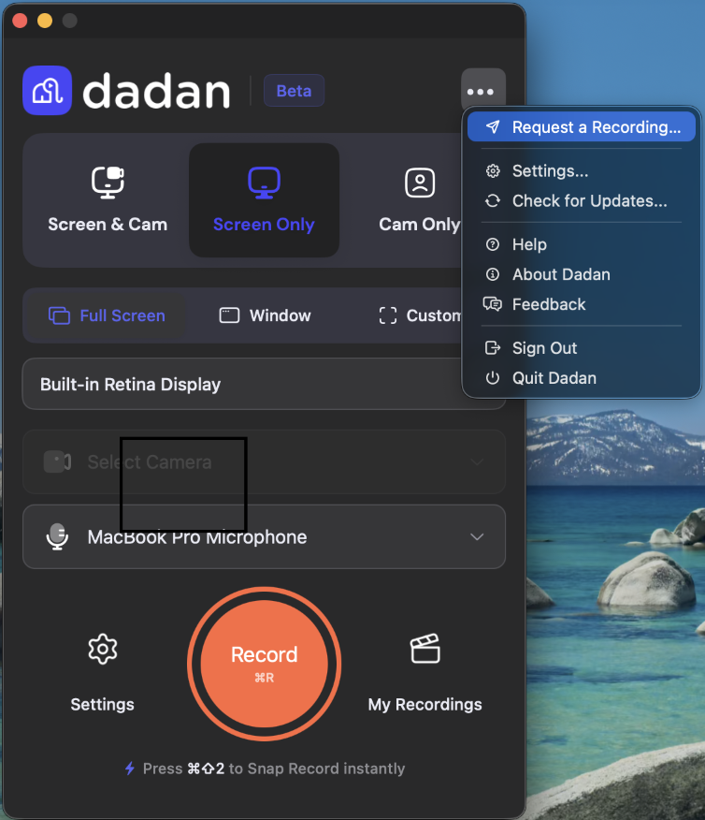This screenshot has height=820, width=705.
Task: Click the Screen & Cam monitor icon
Action: tap(108, 183)
